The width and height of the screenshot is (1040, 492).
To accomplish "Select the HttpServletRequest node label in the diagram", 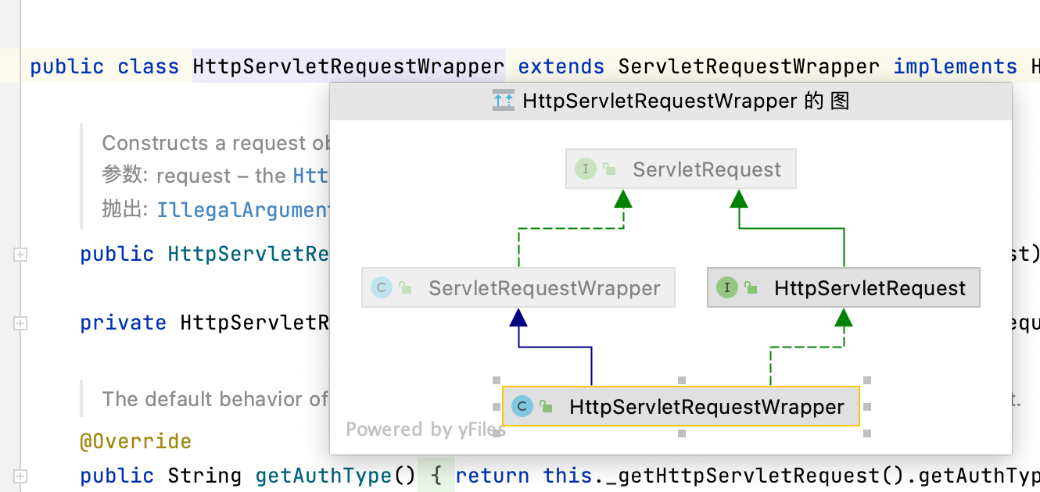I will [x=870, y=288].
